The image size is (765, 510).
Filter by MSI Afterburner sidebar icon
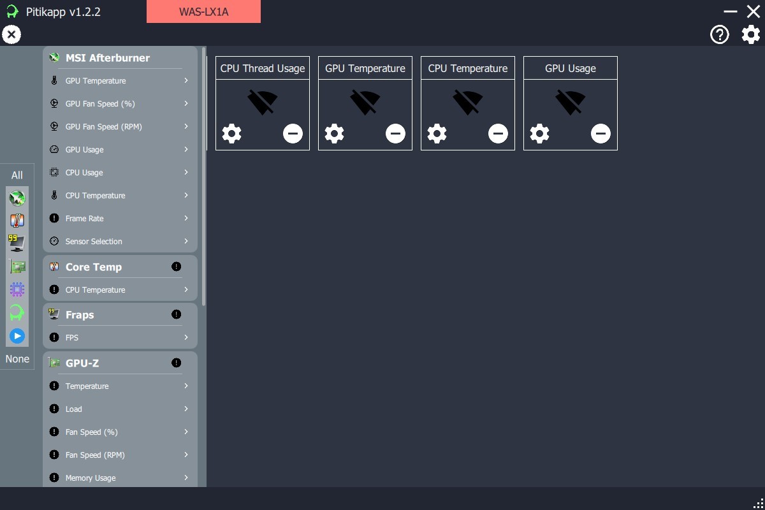[x=17, y=198]
